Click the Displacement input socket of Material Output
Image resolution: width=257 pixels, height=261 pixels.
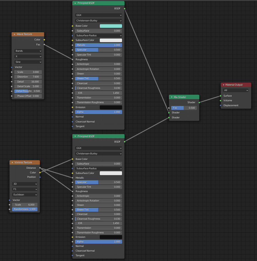point(221,105)
